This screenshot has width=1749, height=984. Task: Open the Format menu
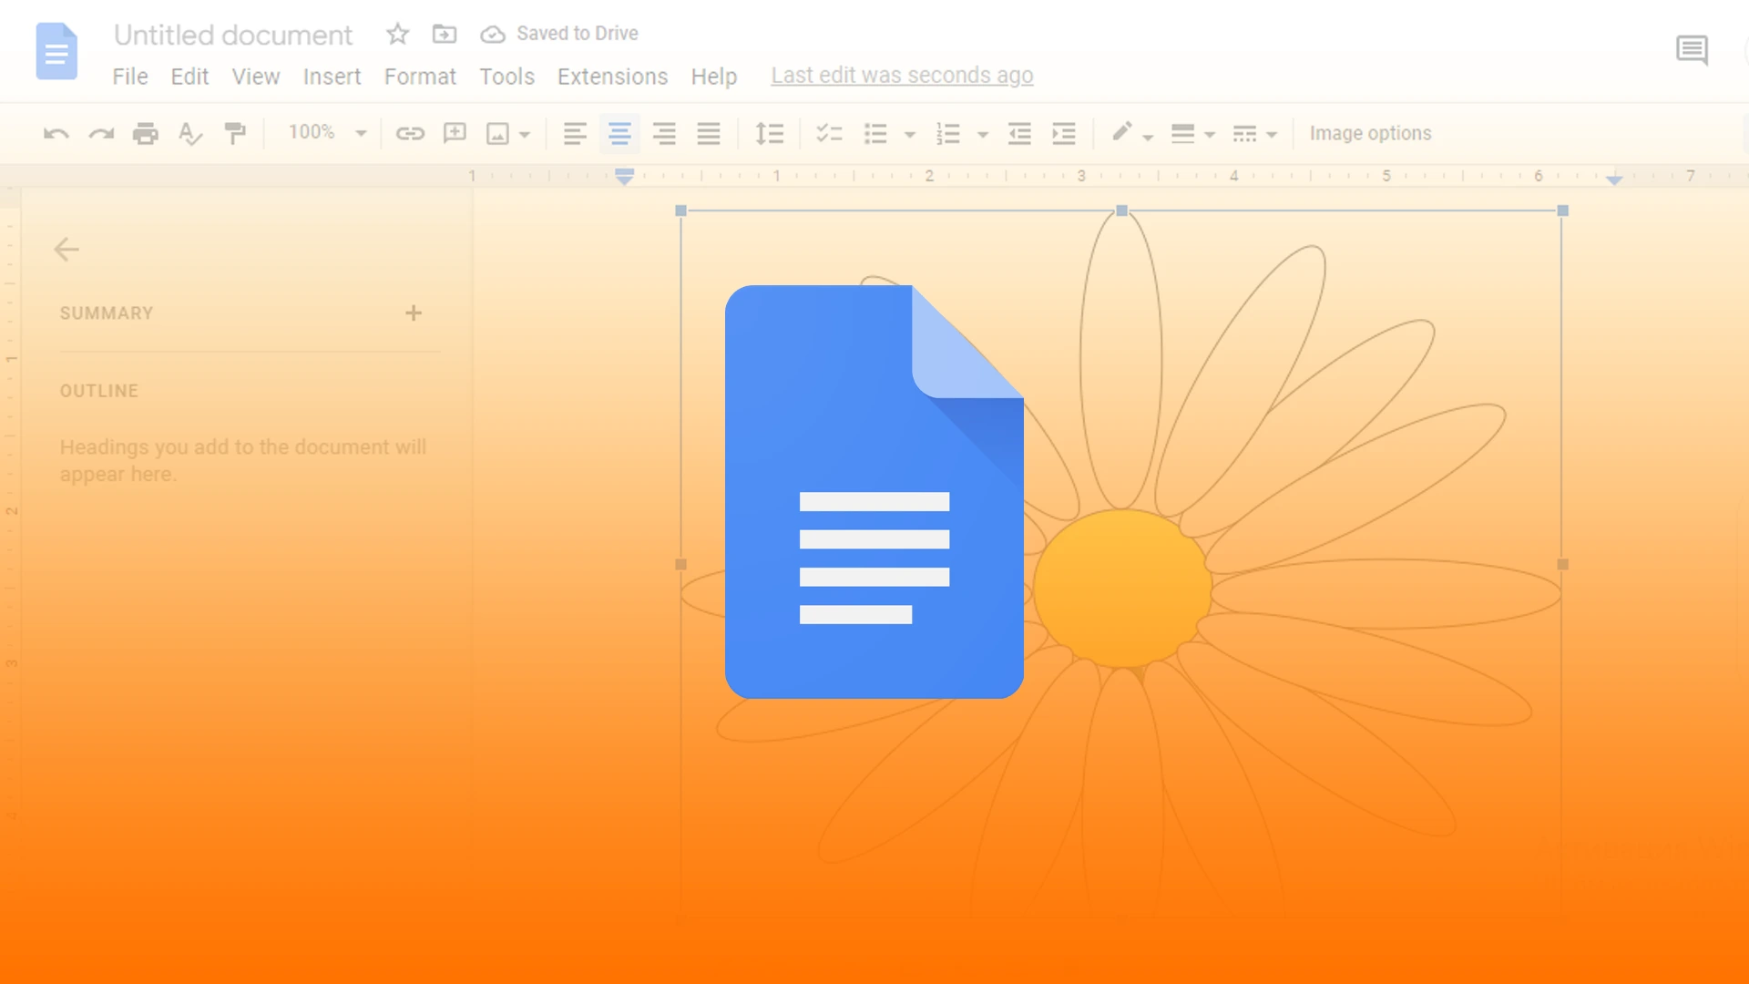tap(420, 77)
